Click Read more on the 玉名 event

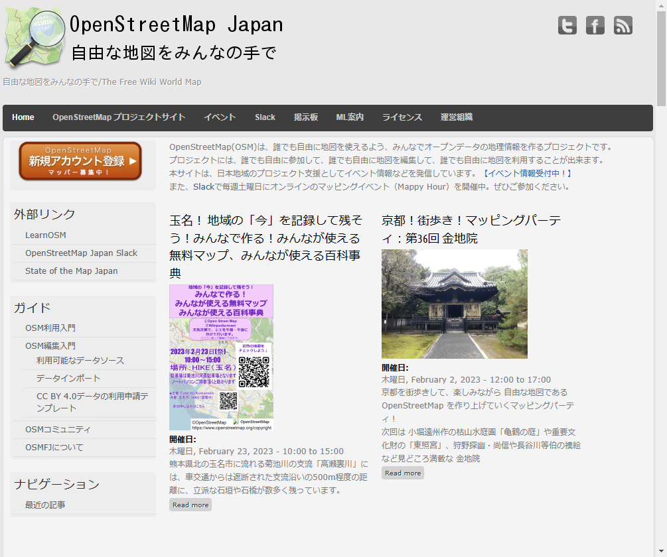(x=190, y=505)
